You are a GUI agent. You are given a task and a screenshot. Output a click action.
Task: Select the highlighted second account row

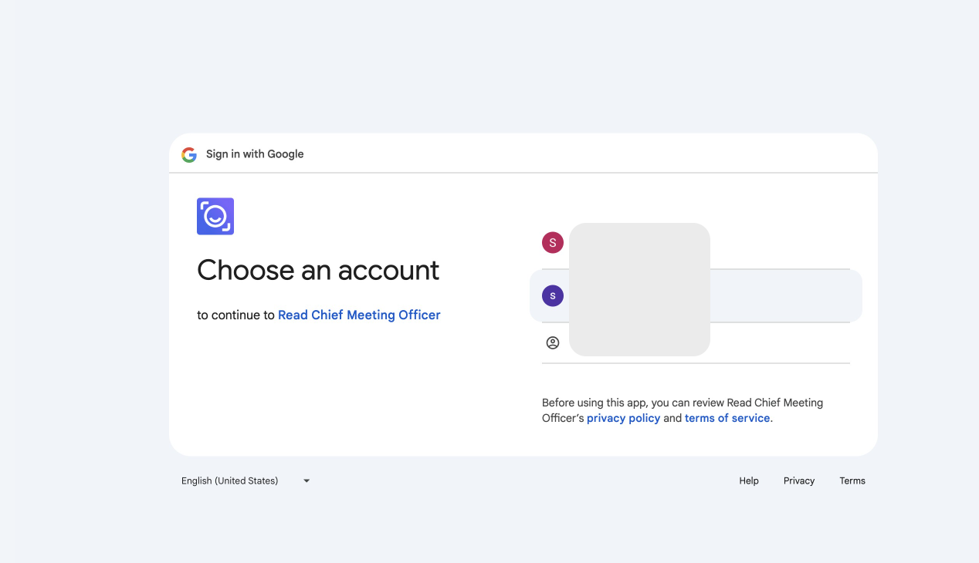(696, 296)
